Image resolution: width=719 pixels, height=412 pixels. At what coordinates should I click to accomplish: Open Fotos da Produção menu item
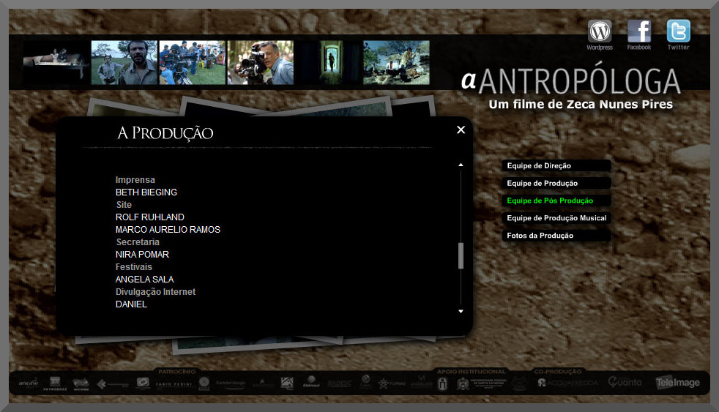pos(556,235)
